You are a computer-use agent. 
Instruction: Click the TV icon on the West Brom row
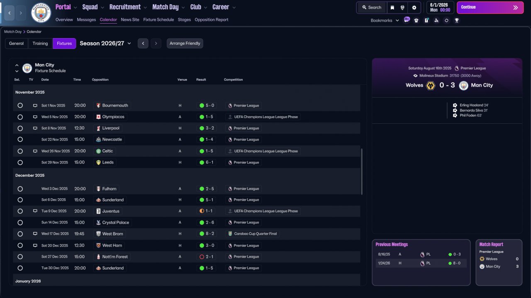(x=35, y=234)
